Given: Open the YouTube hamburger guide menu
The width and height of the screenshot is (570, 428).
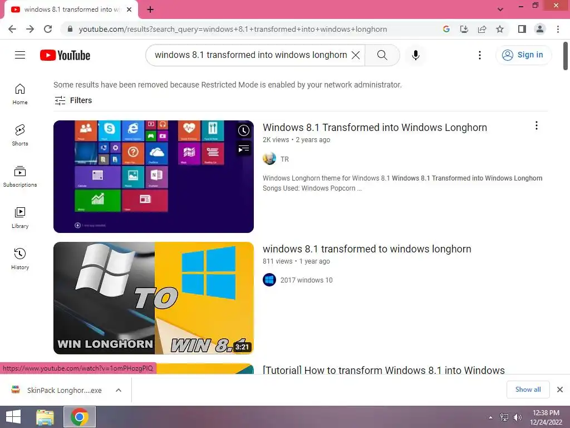Looking at the screenshot, I should (20, 55).
